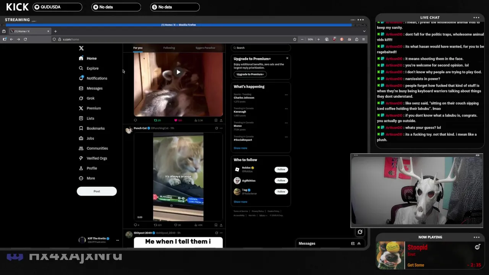Open Grok in the X sidebar

(87, 98)
